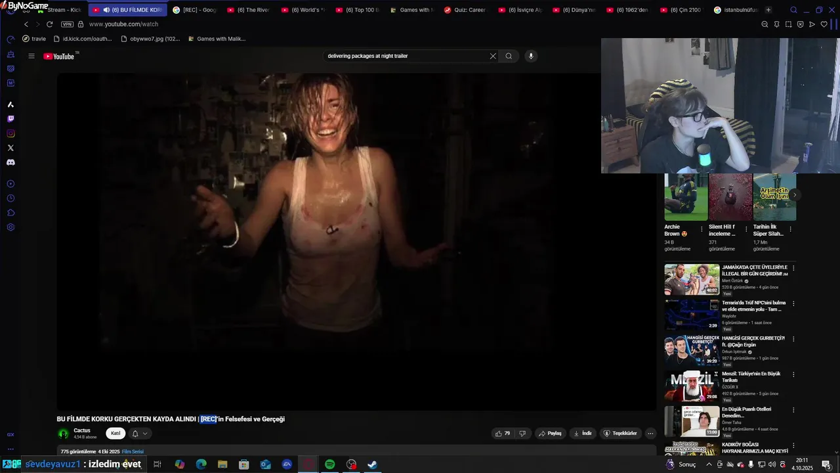The image size is (840, 473).
Task: Open options for Tarihin İlk Süper Silah short
Action: tap(790, 229)
